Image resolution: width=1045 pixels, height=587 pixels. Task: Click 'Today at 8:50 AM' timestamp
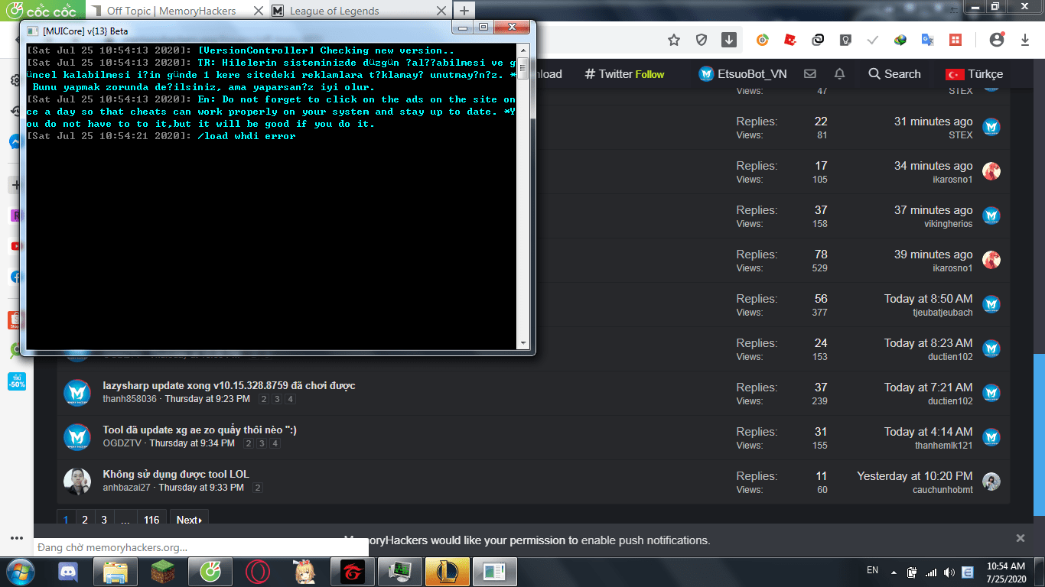929,299
